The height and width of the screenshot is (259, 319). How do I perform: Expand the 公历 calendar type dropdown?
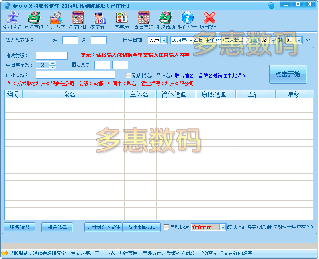tap(164, 40)
